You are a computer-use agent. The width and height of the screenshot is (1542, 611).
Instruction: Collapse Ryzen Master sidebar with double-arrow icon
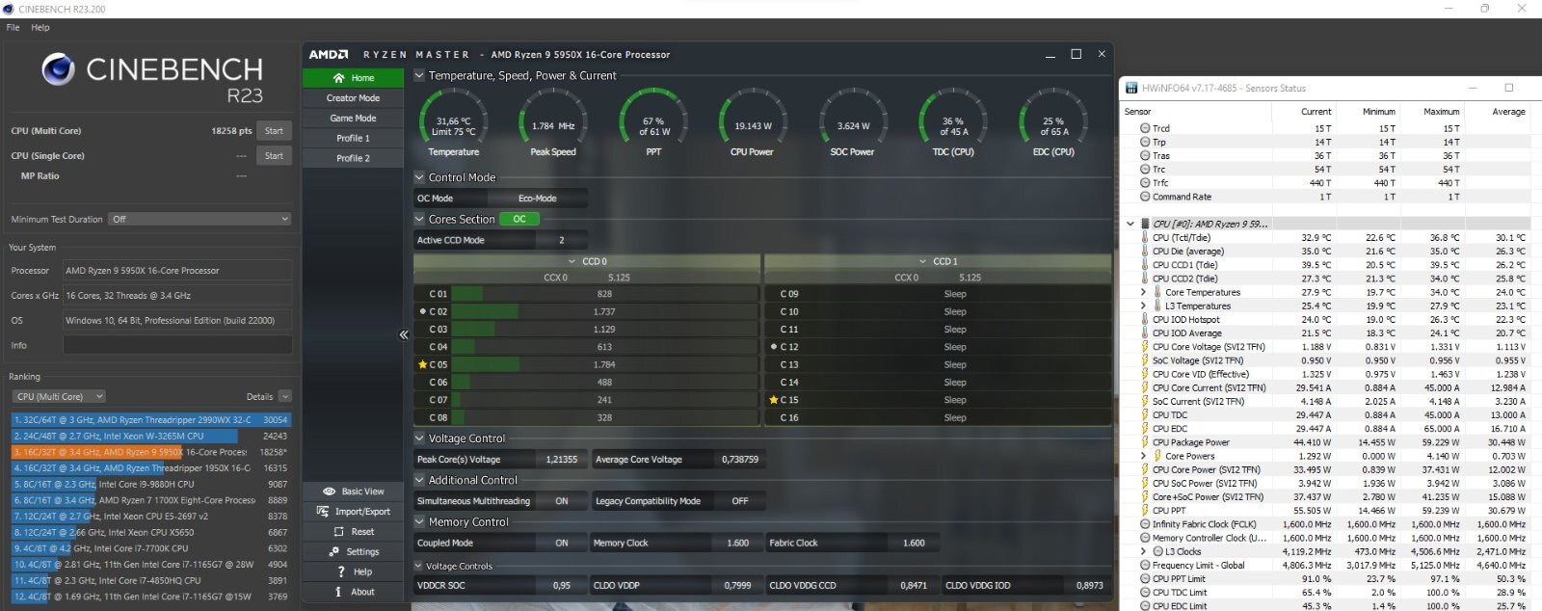404,334
